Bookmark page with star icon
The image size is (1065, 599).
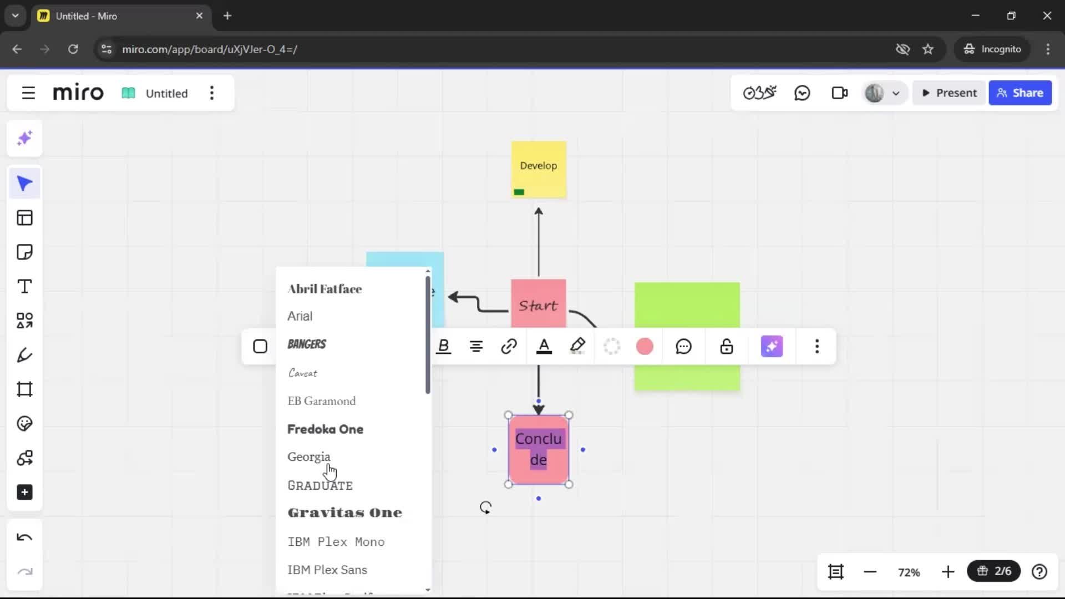(928, 49)
